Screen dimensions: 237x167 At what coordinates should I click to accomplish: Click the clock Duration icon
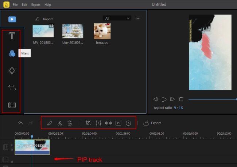pos(128,123)
